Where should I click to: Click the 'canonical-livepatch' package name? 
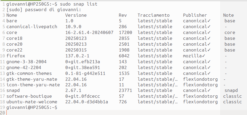click(x=32, y=27)
